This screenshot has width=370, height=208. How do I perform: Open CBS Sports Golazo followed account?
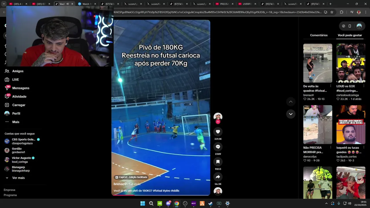click(x=22, y=141)
